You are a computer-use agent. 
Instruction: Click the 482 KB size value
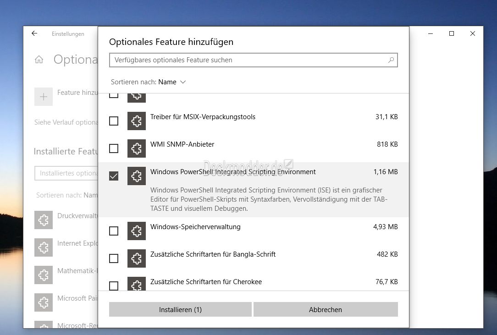click(x=387, y=254)
